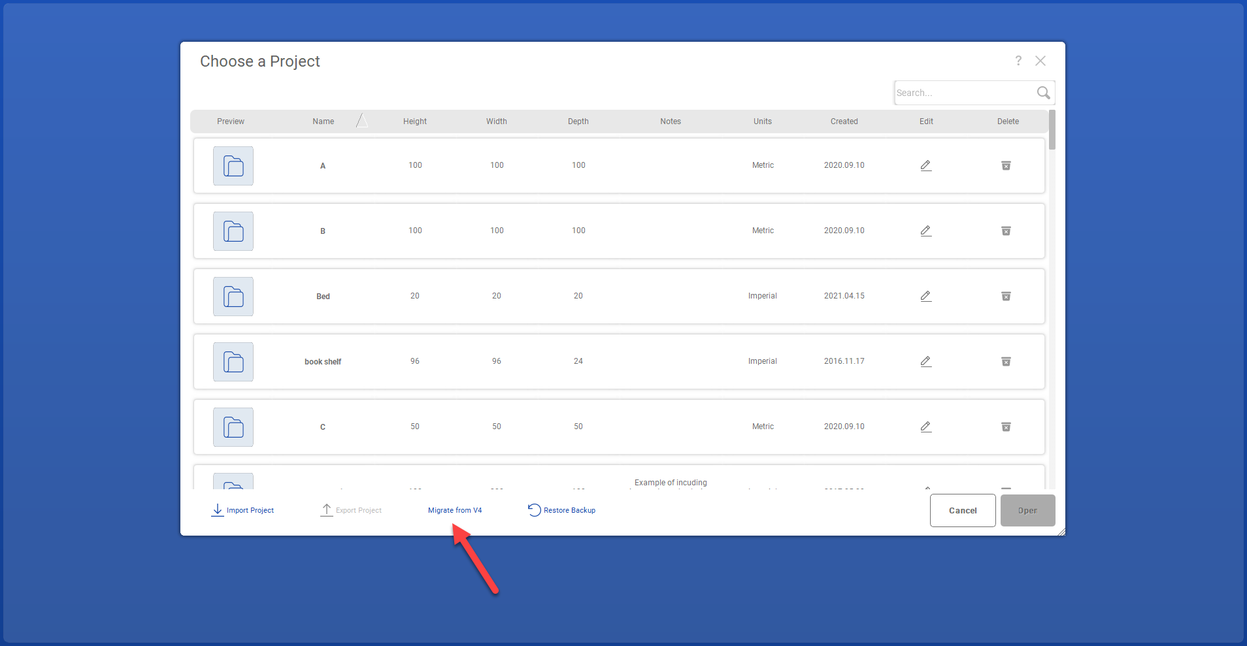This screenshot has height=646, width=1247.
Task: Click the search magnifier icon
Action: tap(1043, 93)
